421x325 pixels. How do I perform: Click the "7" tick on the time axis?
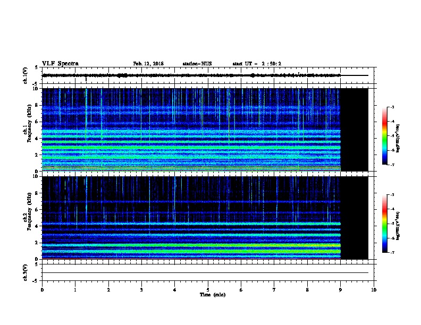click(x=274, y=290)
